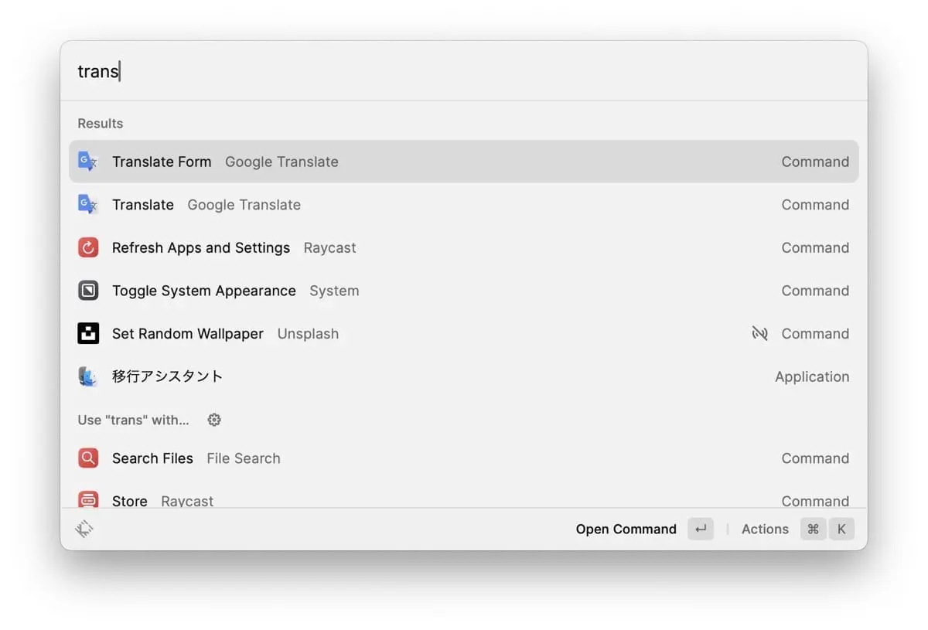Click the Command key symbol in the bottom bar

tap(813, 529)
